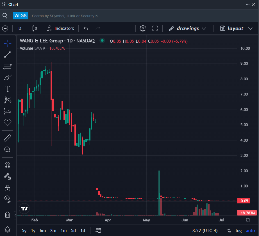This screenshot has width=259, height=236.
Task: Hide all drawings with eye icon
Action: pos(7,199)
